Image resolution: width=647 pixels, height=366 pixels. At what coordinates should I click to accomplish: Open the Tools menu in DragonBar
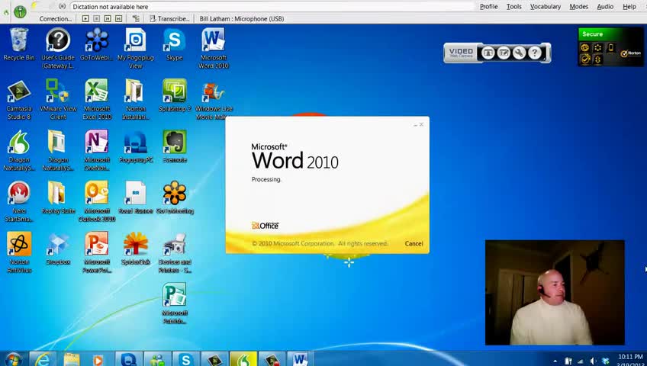pyautogui.click(x=513, y=7)
